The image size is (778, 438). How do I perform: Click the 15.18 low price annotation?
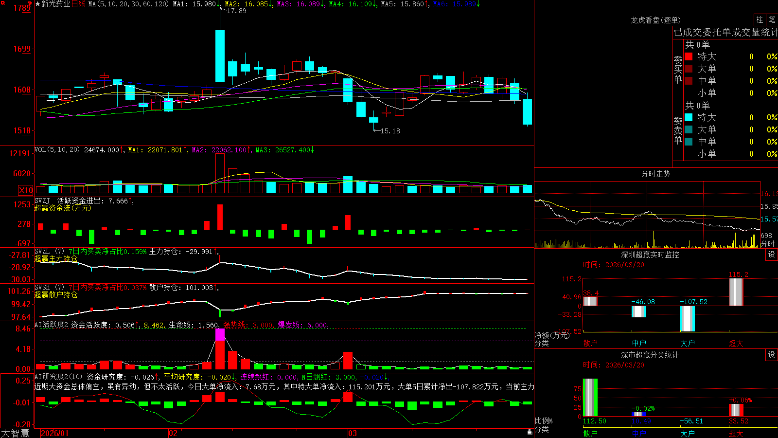[390, 131]
